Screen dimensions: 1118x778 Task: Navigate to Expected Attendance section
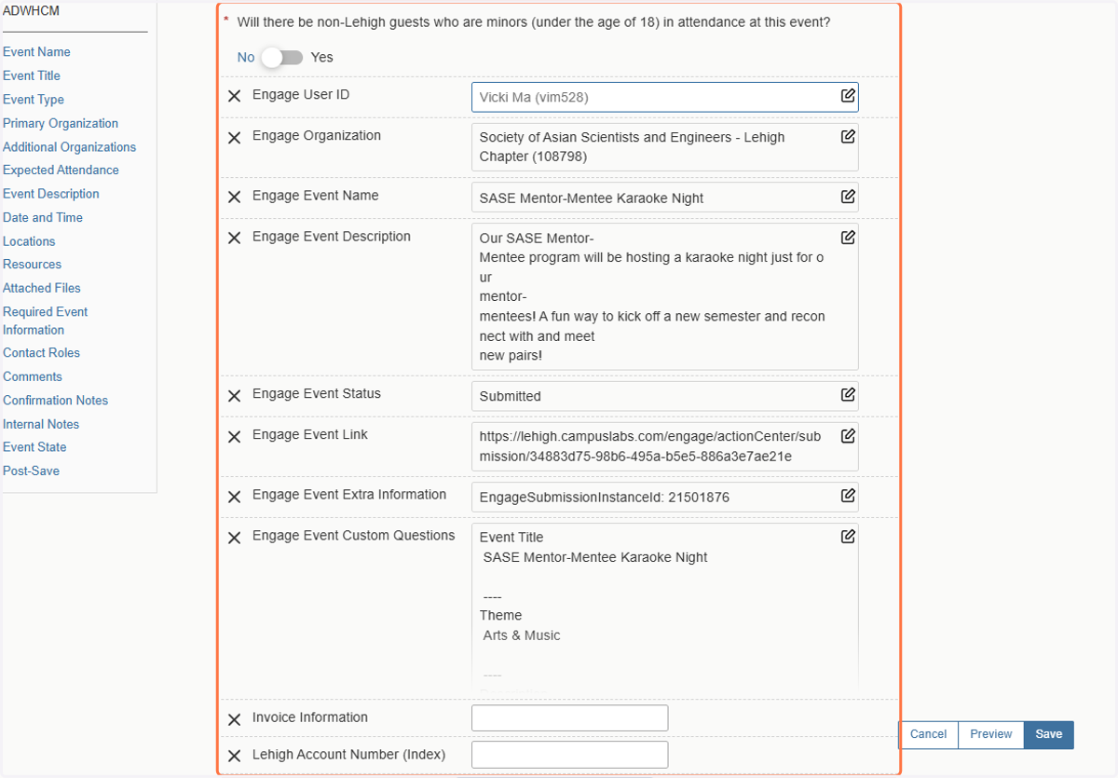pos(61,170)
